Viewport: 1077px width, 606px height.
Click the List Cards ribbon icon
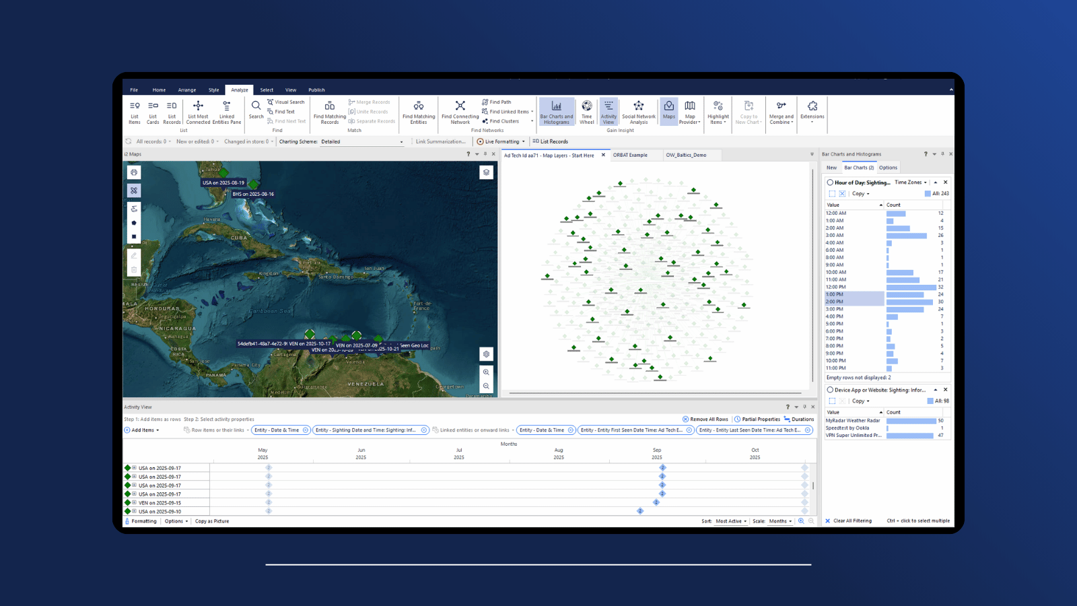(153, 112)
